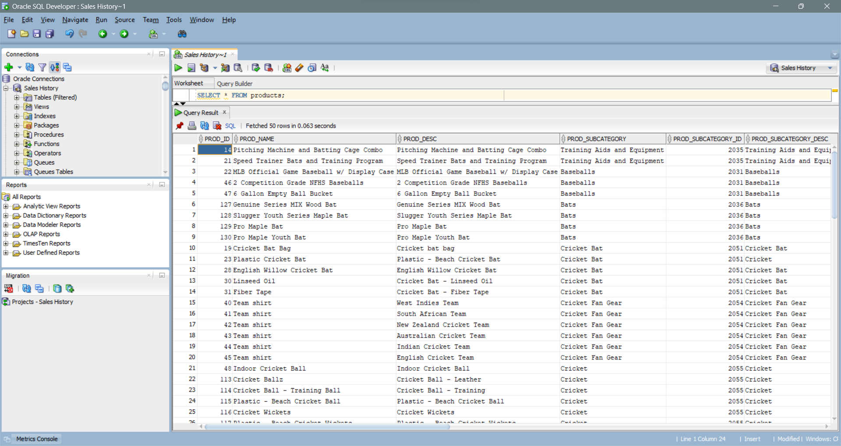841x446 pixels.
Task: Click the Undo arrow icon
Action: tap(69, 34)
